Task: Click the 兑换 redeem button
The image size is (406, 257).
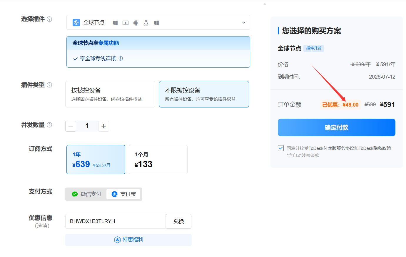Action: (x=179, y=221)
